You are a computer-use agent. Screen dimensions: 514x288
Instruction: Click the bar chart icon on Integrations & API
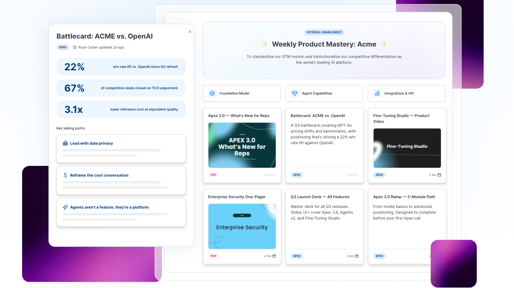click(x=377, y=93)
